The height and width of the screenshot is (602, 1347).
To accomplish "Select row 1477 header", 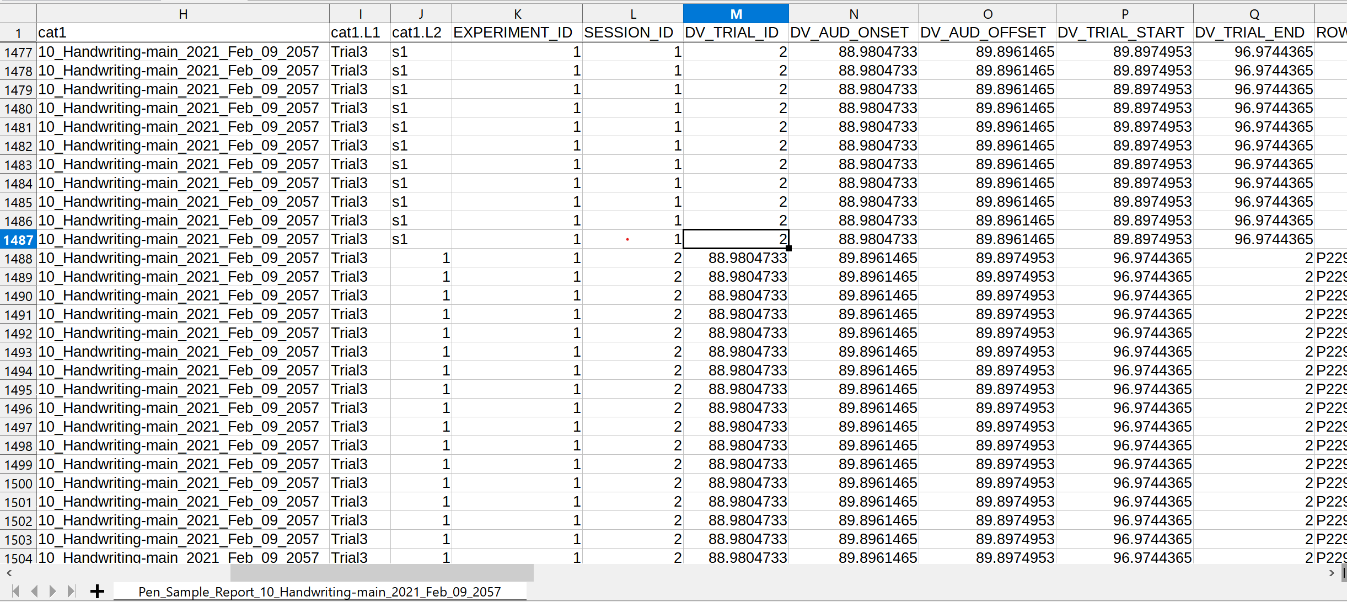I will coord(18,52).
